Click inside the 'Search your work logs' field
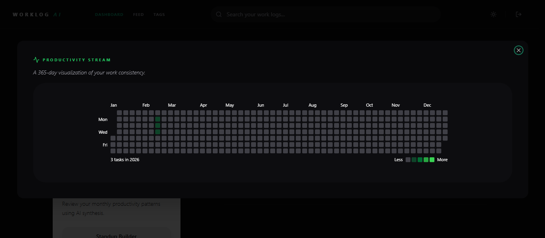 [279, 14]
